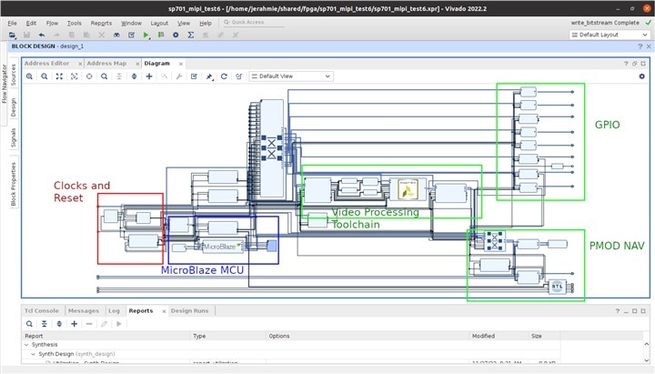Collapse all reports icon
This screenshot has width=655, height=374.
45,324
